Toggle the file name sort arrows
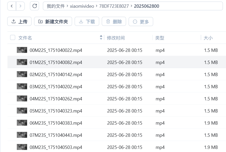Screen dimensions: 226x152 pyautogui.click(x=101, y=37)
